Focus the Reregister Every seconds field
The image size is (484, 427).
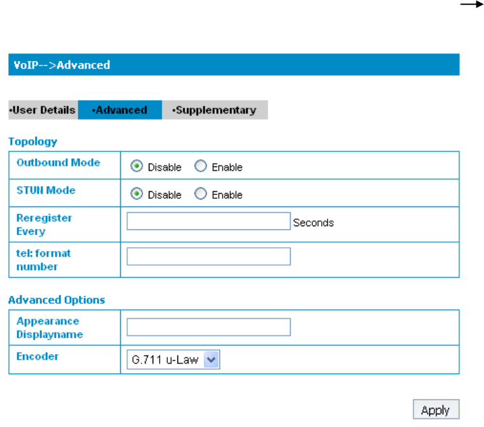[209, 222]
